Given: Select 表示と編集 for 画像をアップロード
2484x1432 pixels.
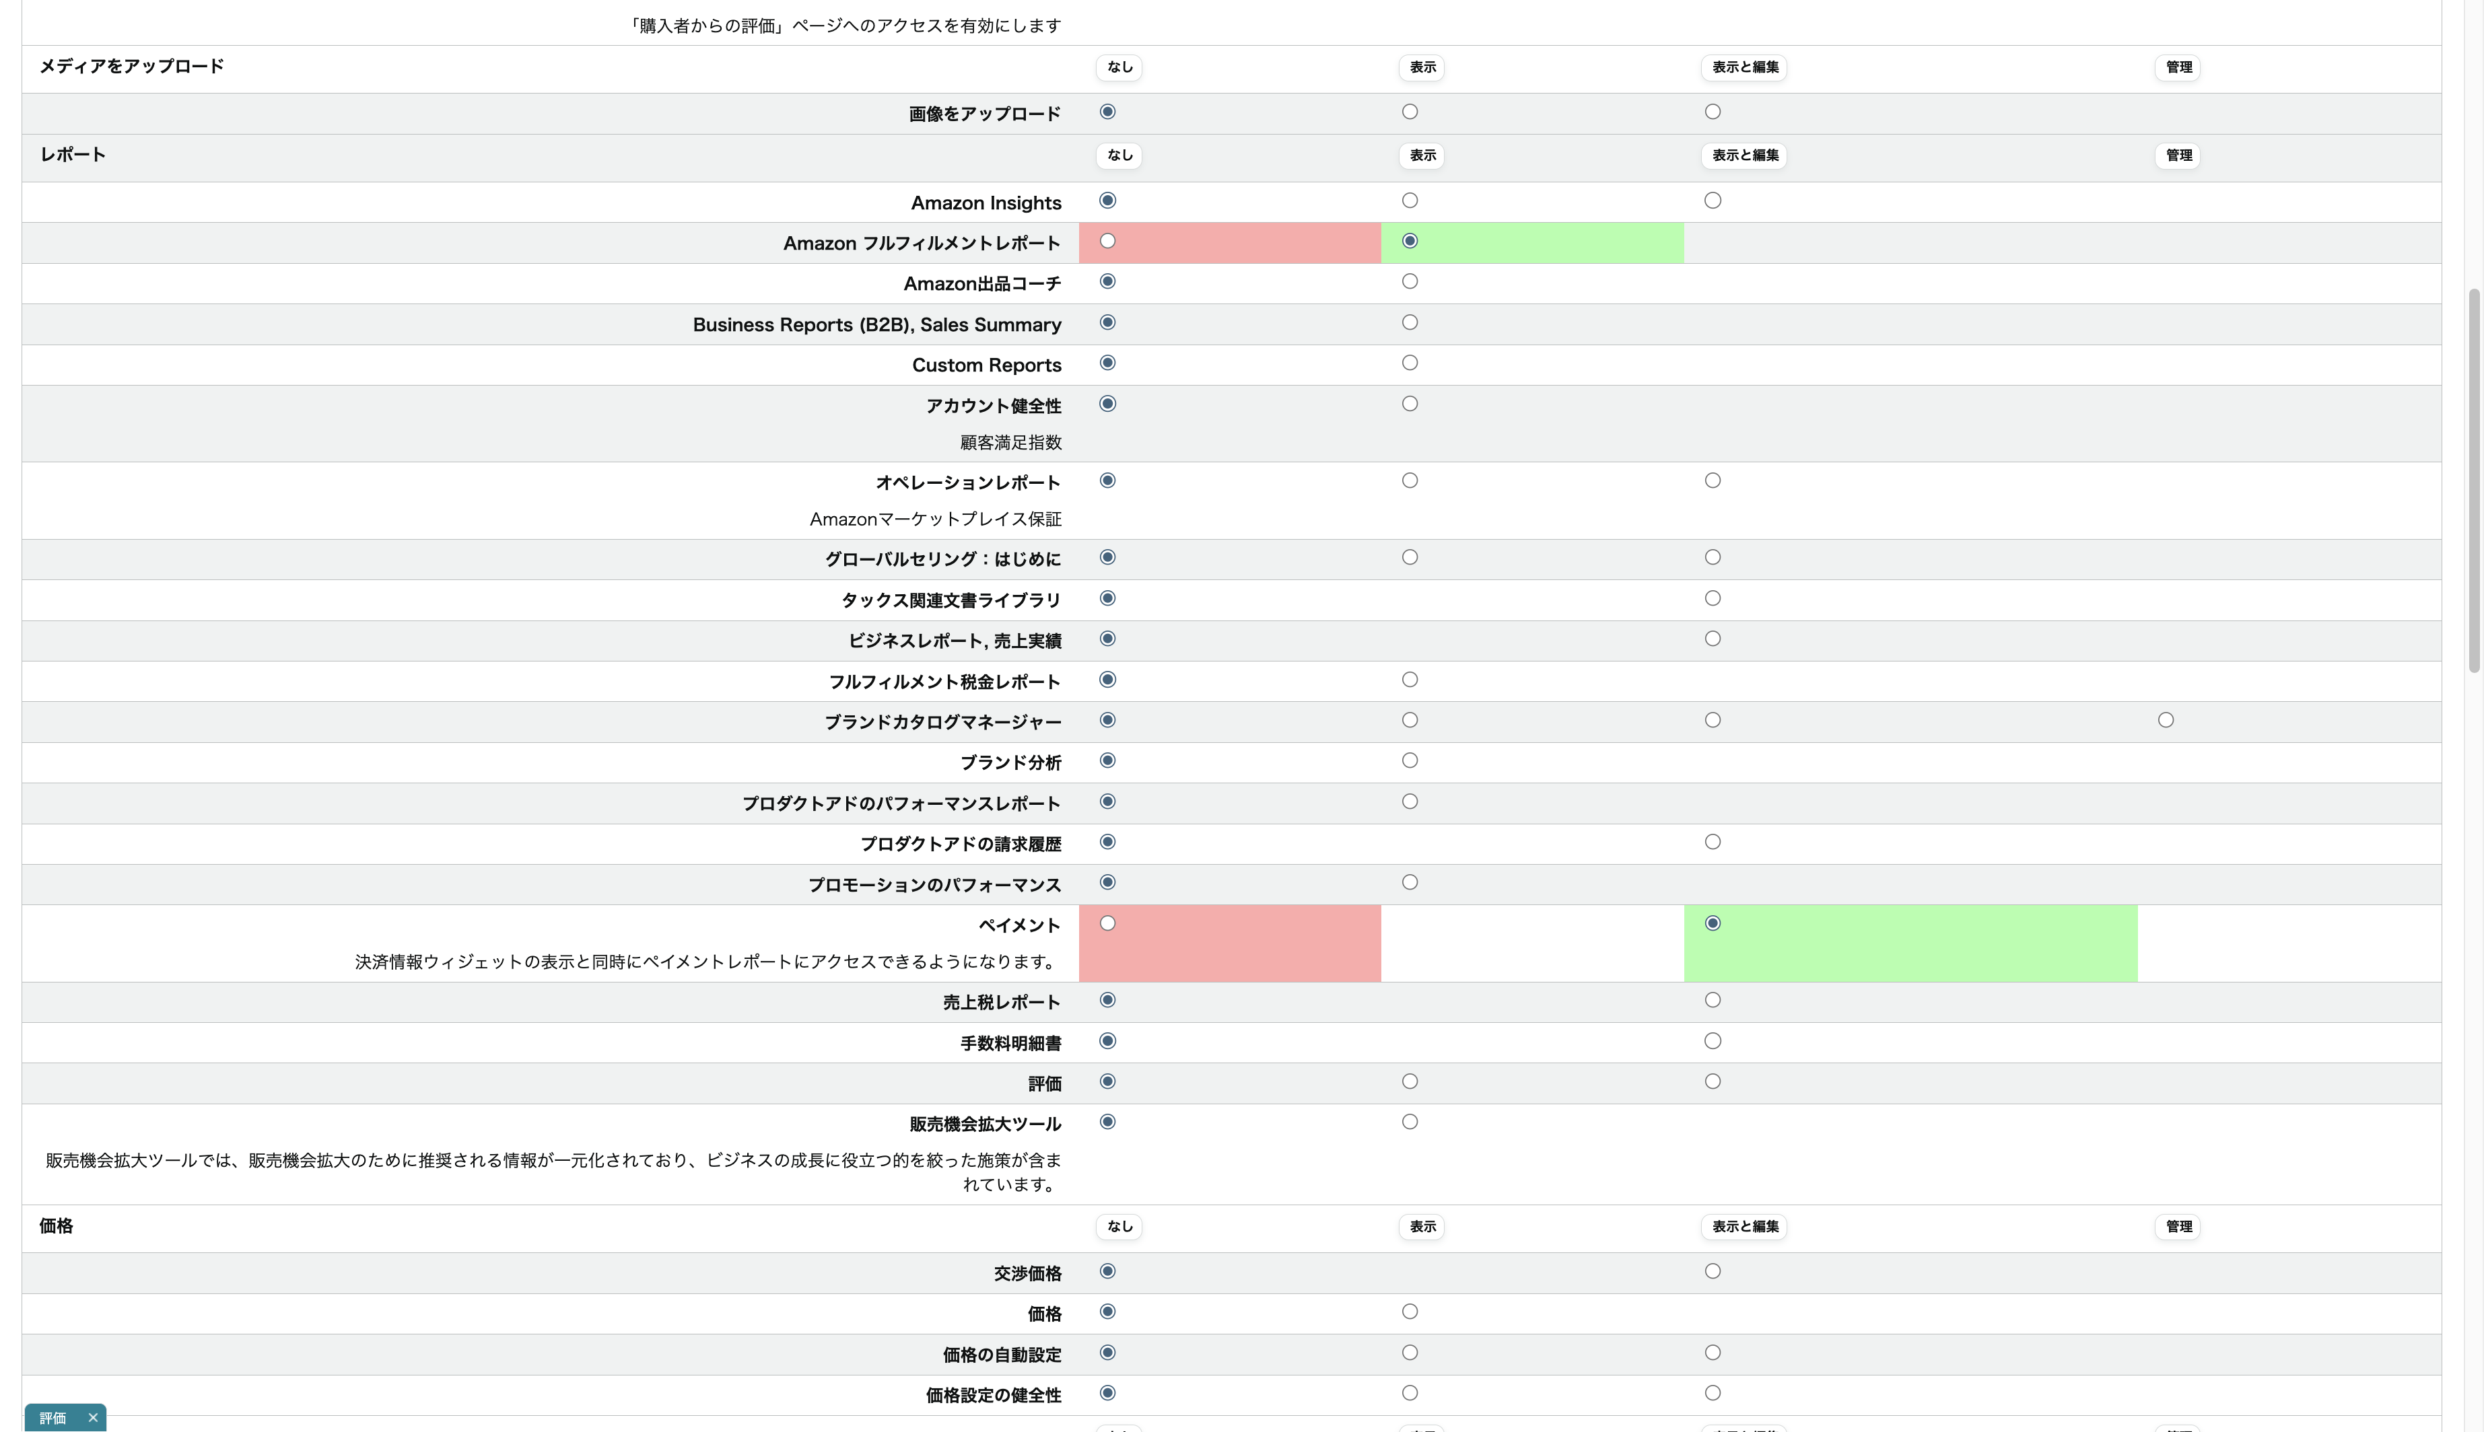Looking at the screenshot, I should [1713, 111].
